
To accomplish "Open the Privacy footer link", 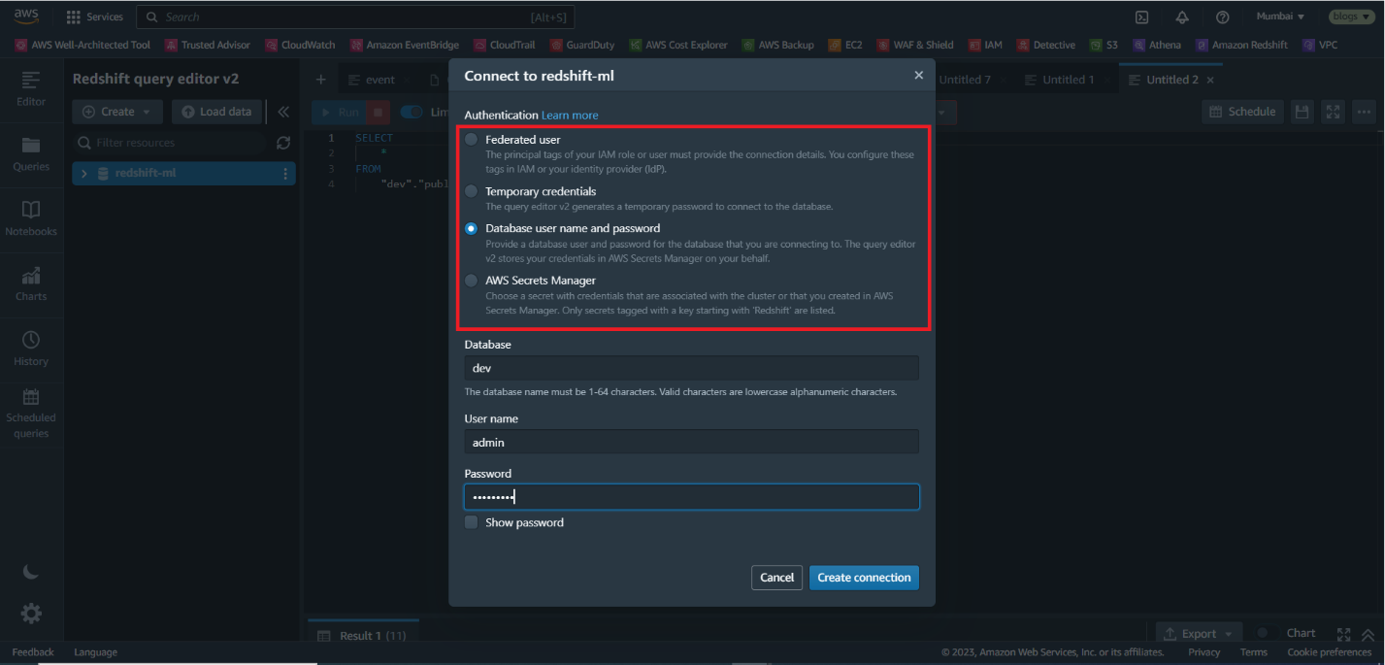I will [1204, 652].
